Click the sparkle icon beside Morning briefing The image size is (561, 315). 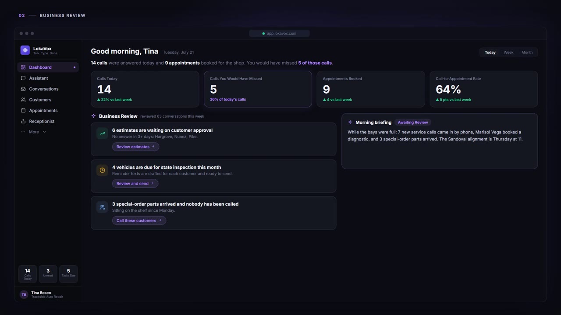pyautogui.click(x=350, y=122)
